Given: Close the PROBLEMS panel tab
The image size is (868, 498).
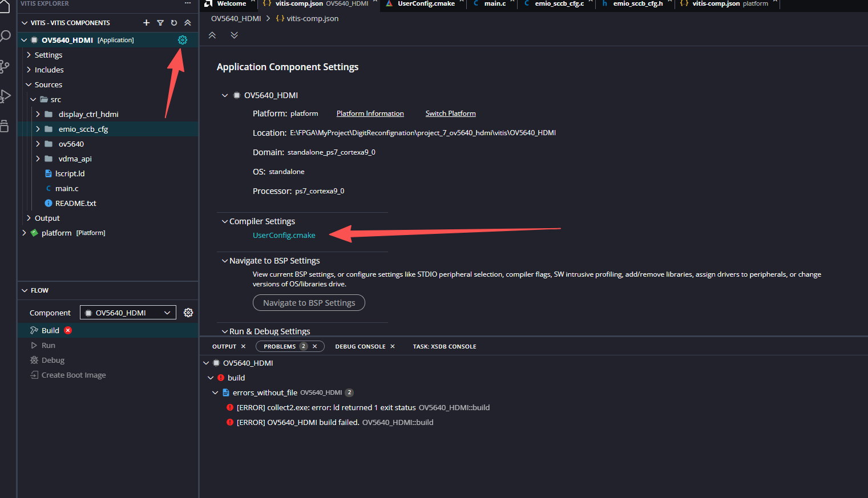Looking at the screenshot, I should (x=314, y=346).
